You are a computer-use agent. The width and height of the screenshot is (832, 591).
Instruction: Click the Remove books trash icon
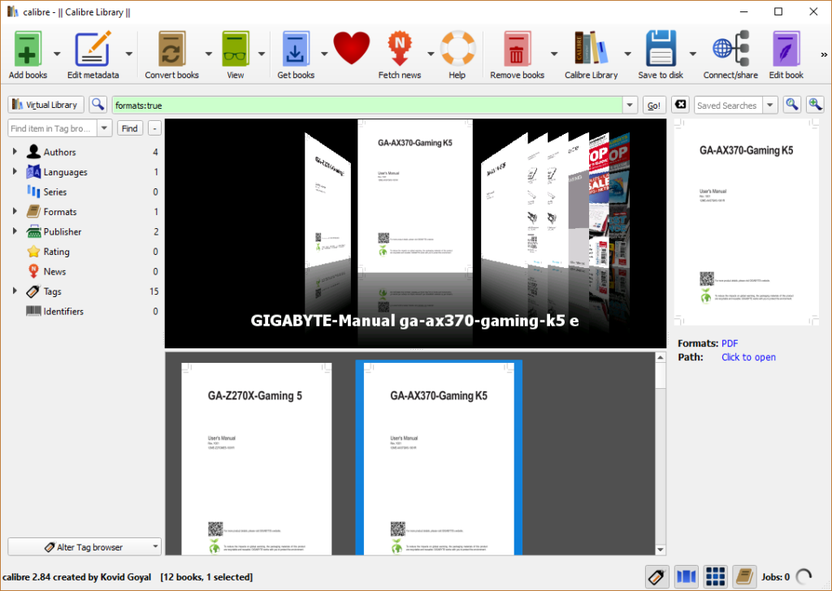click(517, 49)
